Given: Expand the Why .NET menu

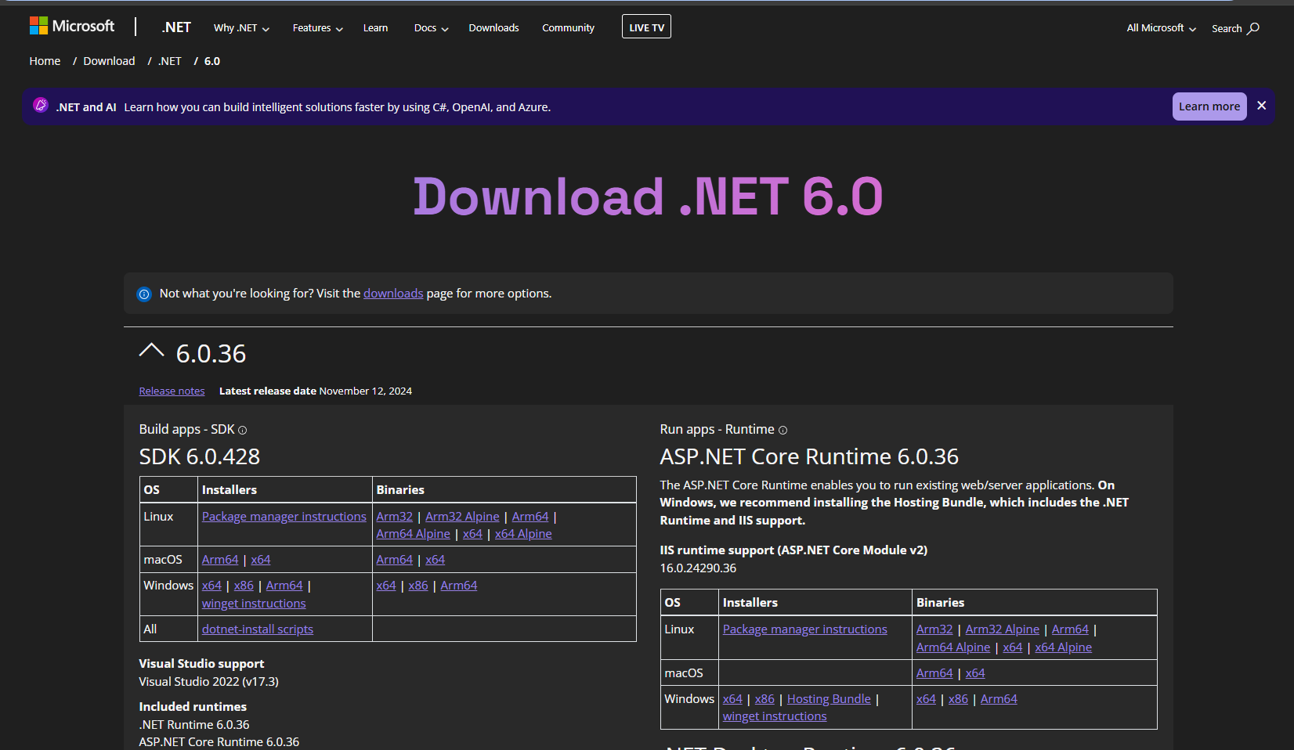Looking at the screenshot, I should pyautogui.click(x=241, y=28).
